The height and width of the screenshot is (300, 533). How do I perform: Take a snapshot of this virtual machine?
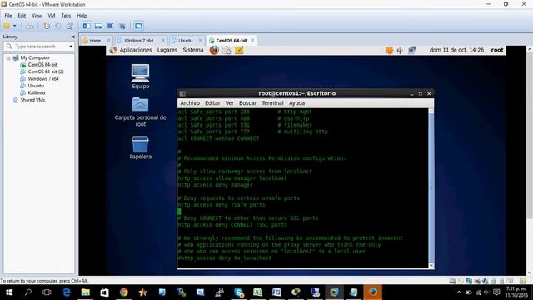47,26
